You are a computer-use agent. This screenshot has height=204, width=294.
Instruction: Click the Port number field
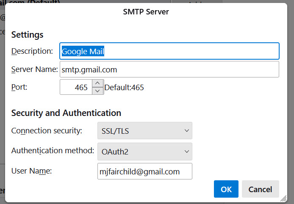pyautogui.click(x=75, y=88)
